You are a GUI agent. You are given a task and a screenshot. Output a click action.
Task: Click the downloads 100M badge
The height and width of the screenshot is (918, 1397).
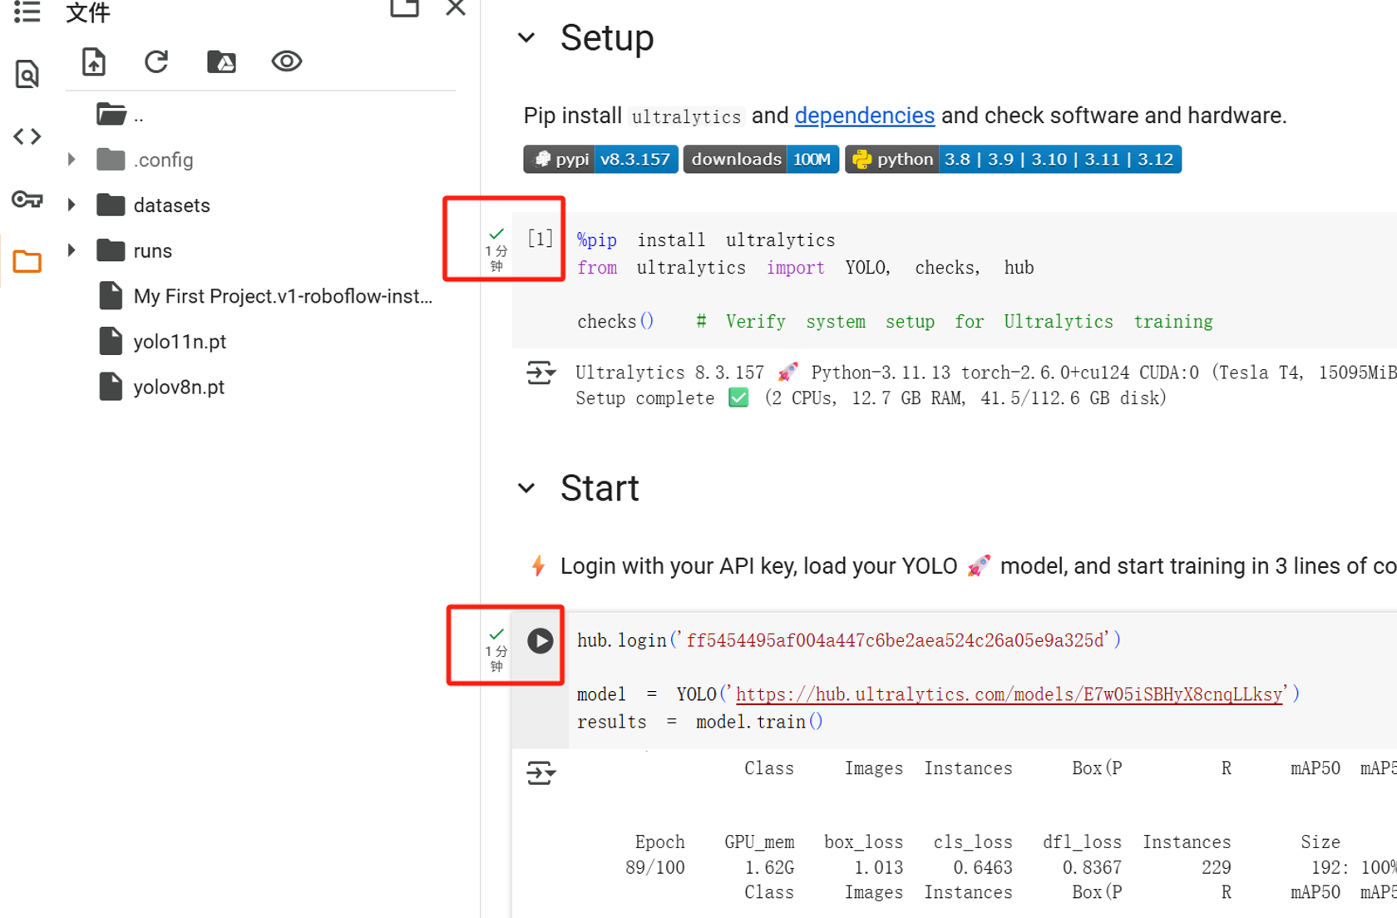761,159
